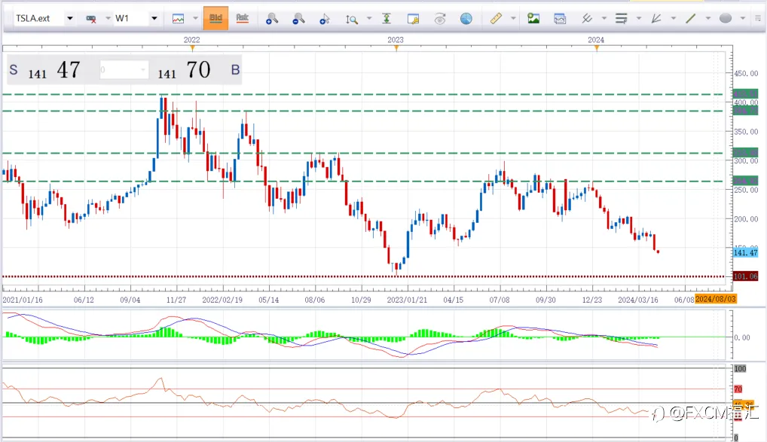Click the 450.00 price axis label
This screenshot has height=442, width=767.
pos(746,73)
